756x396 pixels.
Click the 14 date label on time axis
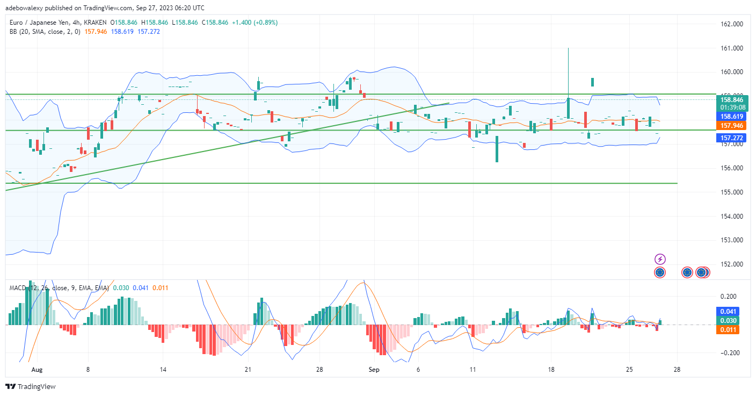pyautogui.click(x=163, y=370)
